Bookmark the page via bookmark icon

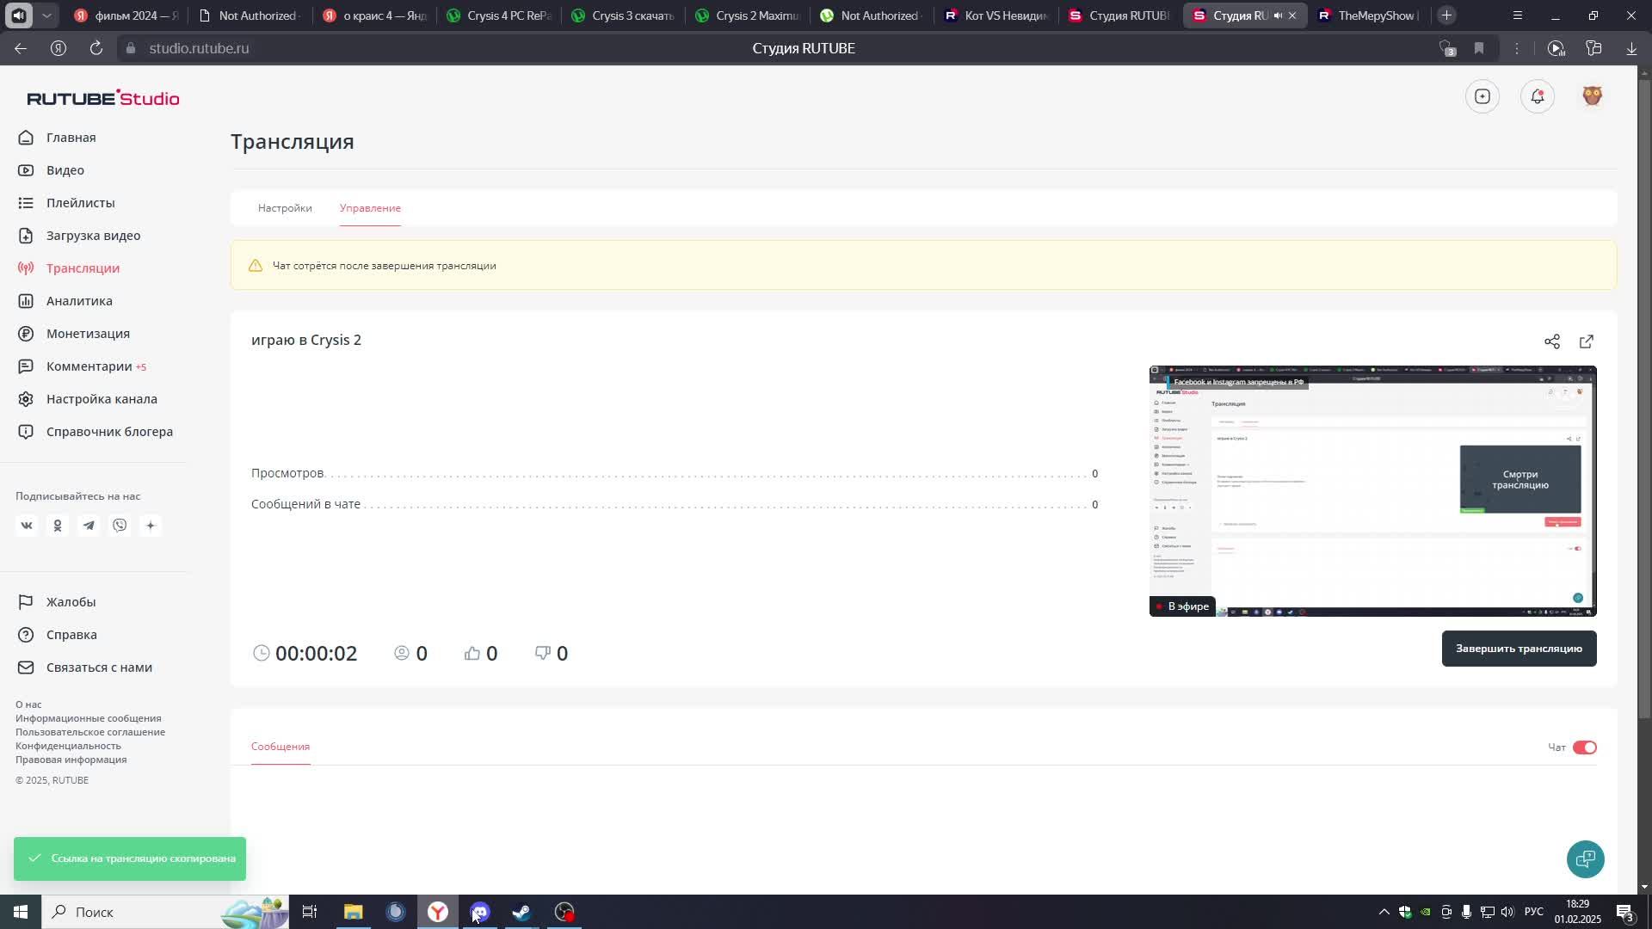point(1479,48)
